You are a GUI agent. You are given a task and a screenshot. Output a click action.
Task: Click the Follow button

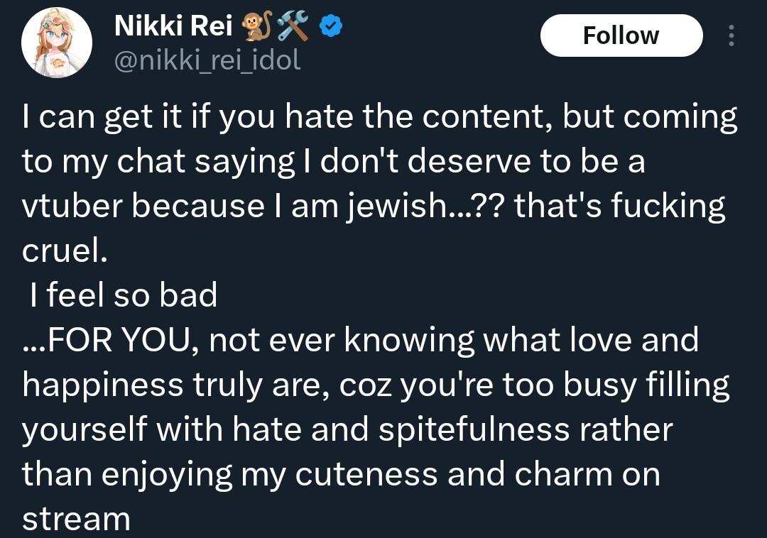(621, 35)
